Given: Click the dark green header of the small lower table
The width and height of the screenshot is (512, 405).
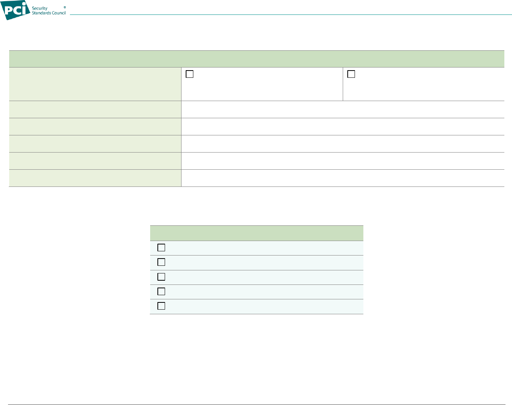Looking at the screenshot, I should click(x=256, y=233).
